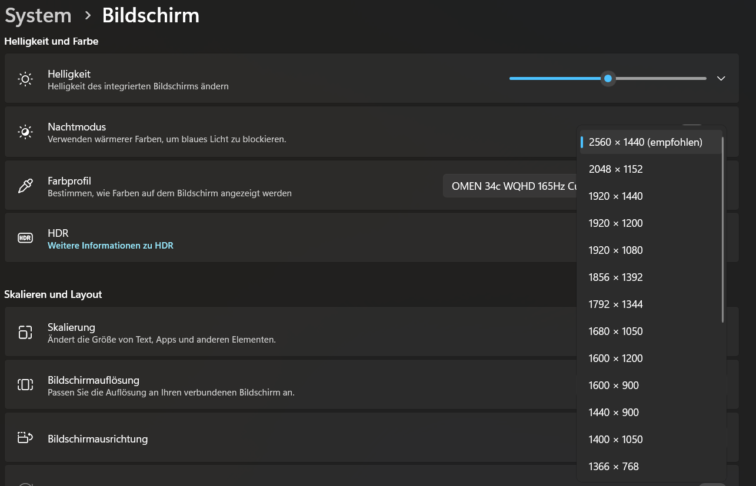Choose the 1920 × 1080 resolution option

point(615,250)
